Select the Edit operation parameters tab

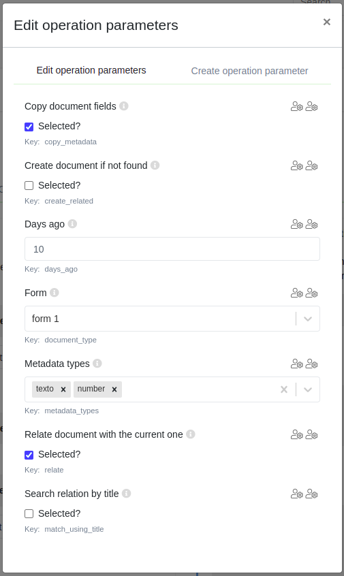(x=91, y=70)
